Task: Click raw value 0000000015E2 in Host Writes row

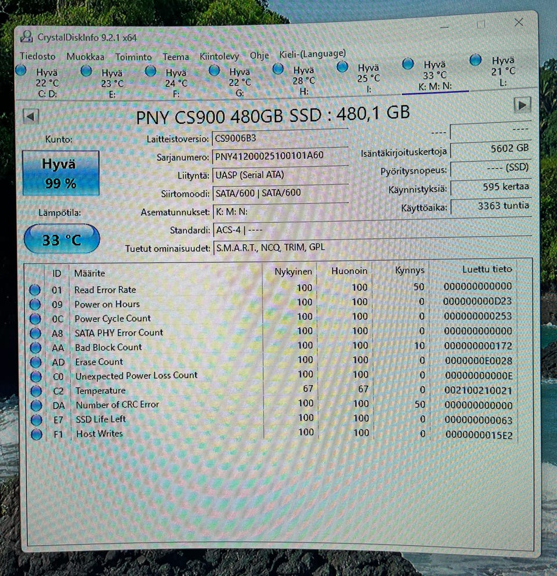Action: click(x=479, y=435)
